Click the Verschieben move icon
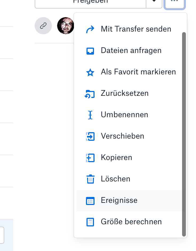Image resolution: width=196 pixels, height=251 pixels. click(x=90, y=136)
